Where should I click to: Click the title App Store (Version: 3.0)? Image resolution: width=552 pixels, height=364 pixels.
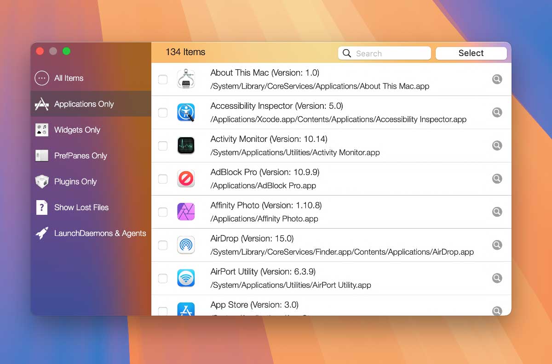coord(254,304)
